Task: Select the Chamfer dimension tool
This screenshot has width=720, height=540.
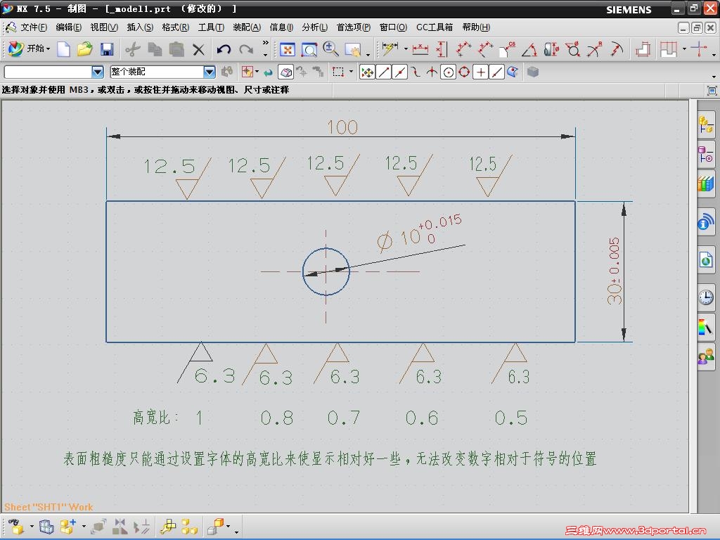Action: (508, 49)
